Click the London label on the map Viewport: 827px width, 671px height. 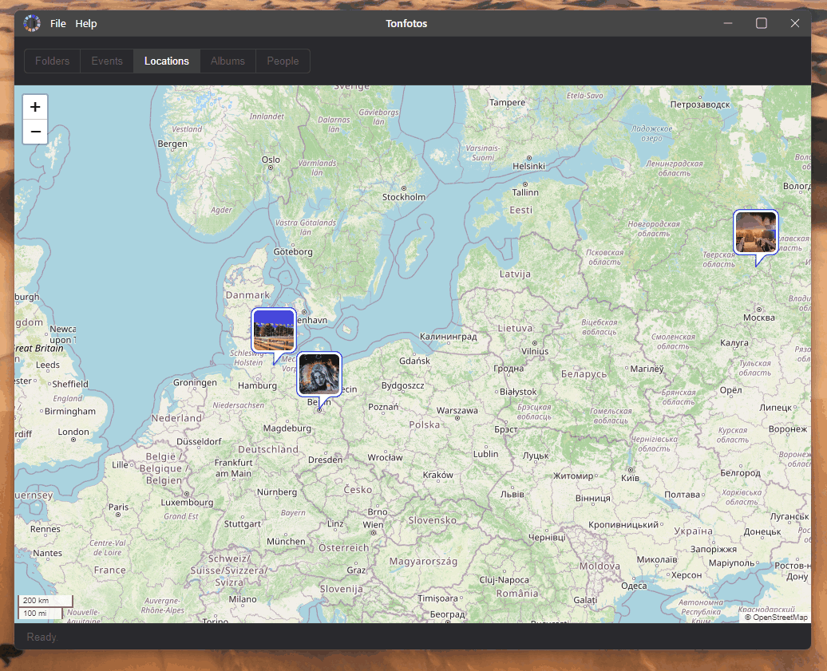73,432
